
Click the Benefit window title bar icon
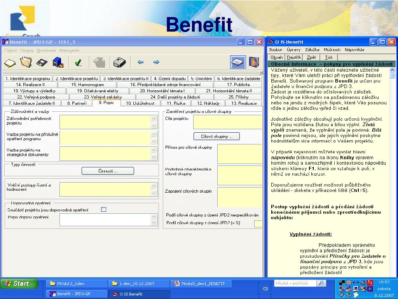point(5,42)
